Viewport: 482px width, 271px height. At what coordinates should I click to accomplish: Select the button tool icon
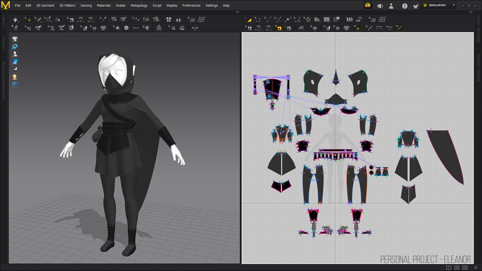(x=126, y=28)
